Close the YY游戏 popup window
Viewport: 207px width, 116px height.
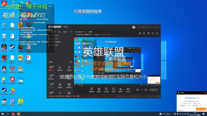tap(205, 93)
